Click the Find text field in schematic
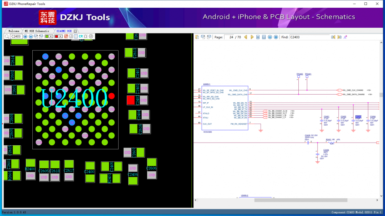385x216 pixels. point(310,37)
